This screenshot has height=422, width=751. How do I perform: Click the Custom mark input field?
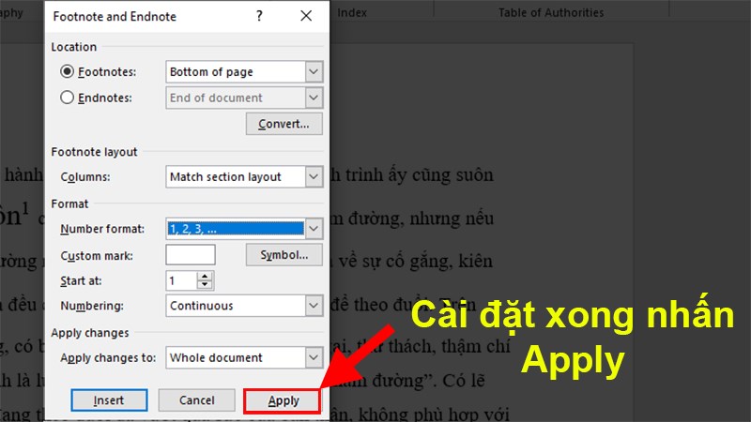click(x=191, y=254)
